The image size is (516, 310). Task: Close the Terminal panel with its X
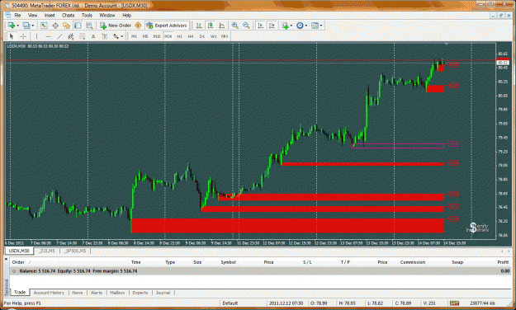coord(6,260)
